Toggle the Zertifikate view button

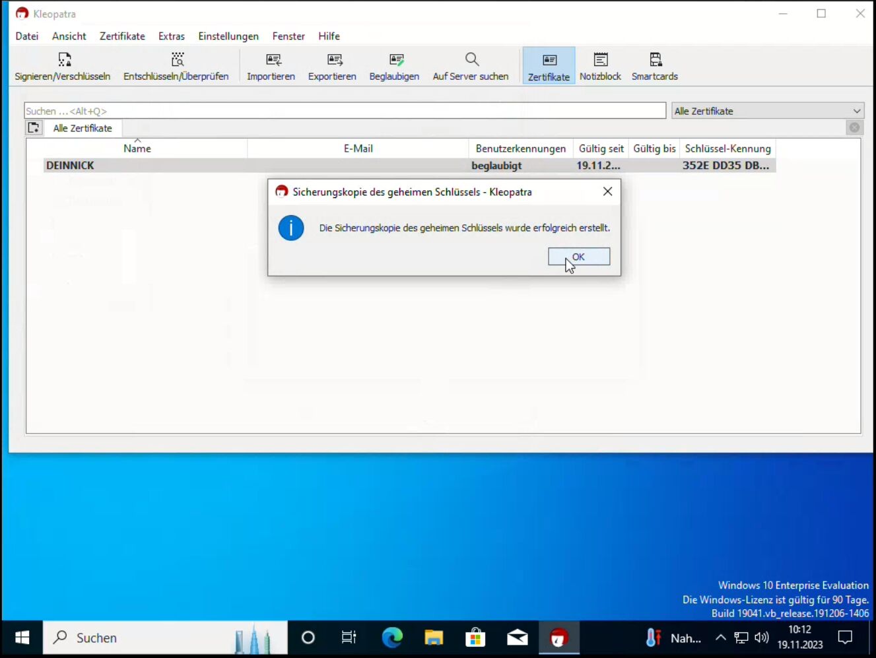[x=549, y=67]
